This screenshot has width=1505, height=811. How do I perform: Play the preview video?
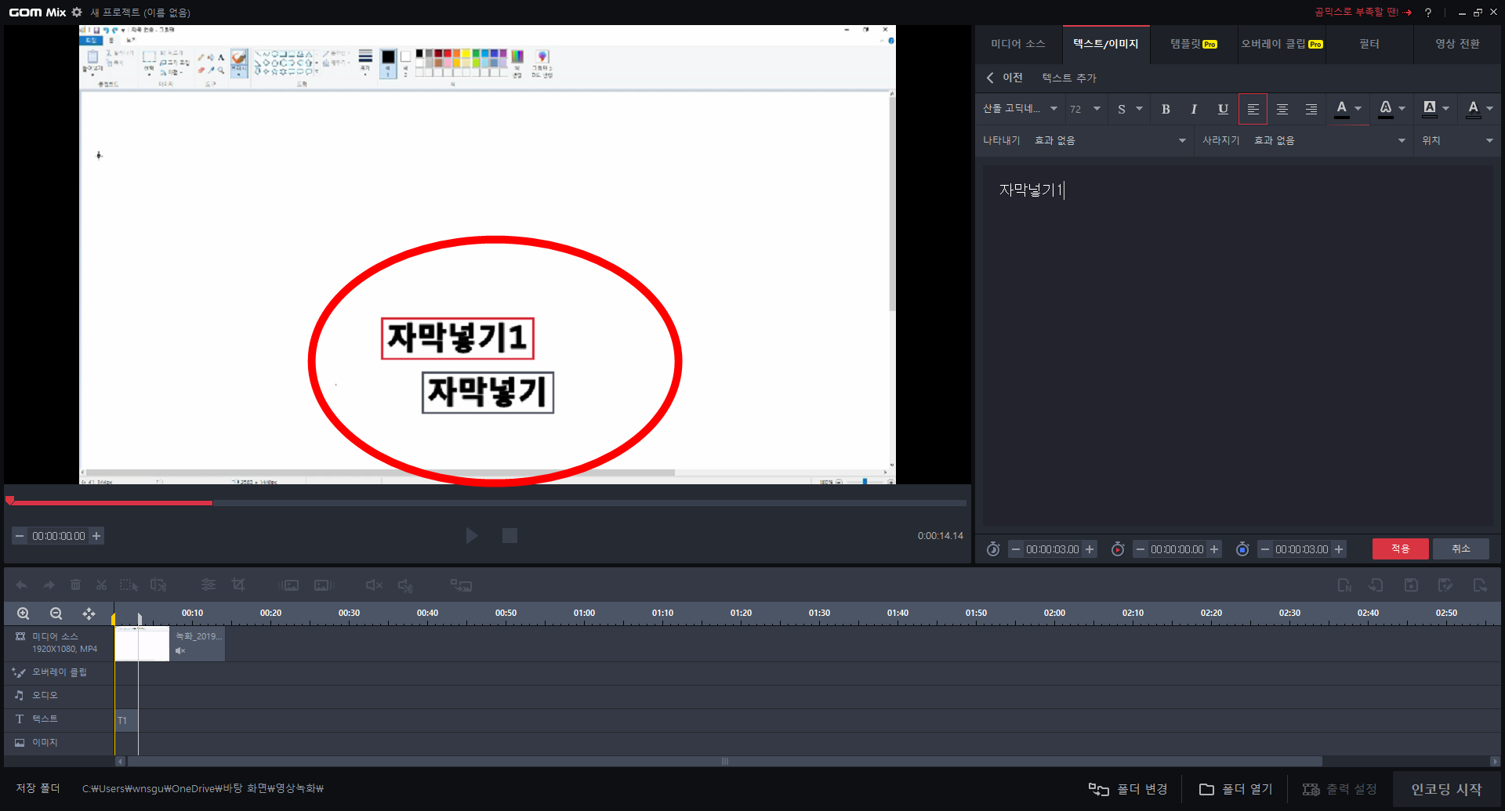472,536
